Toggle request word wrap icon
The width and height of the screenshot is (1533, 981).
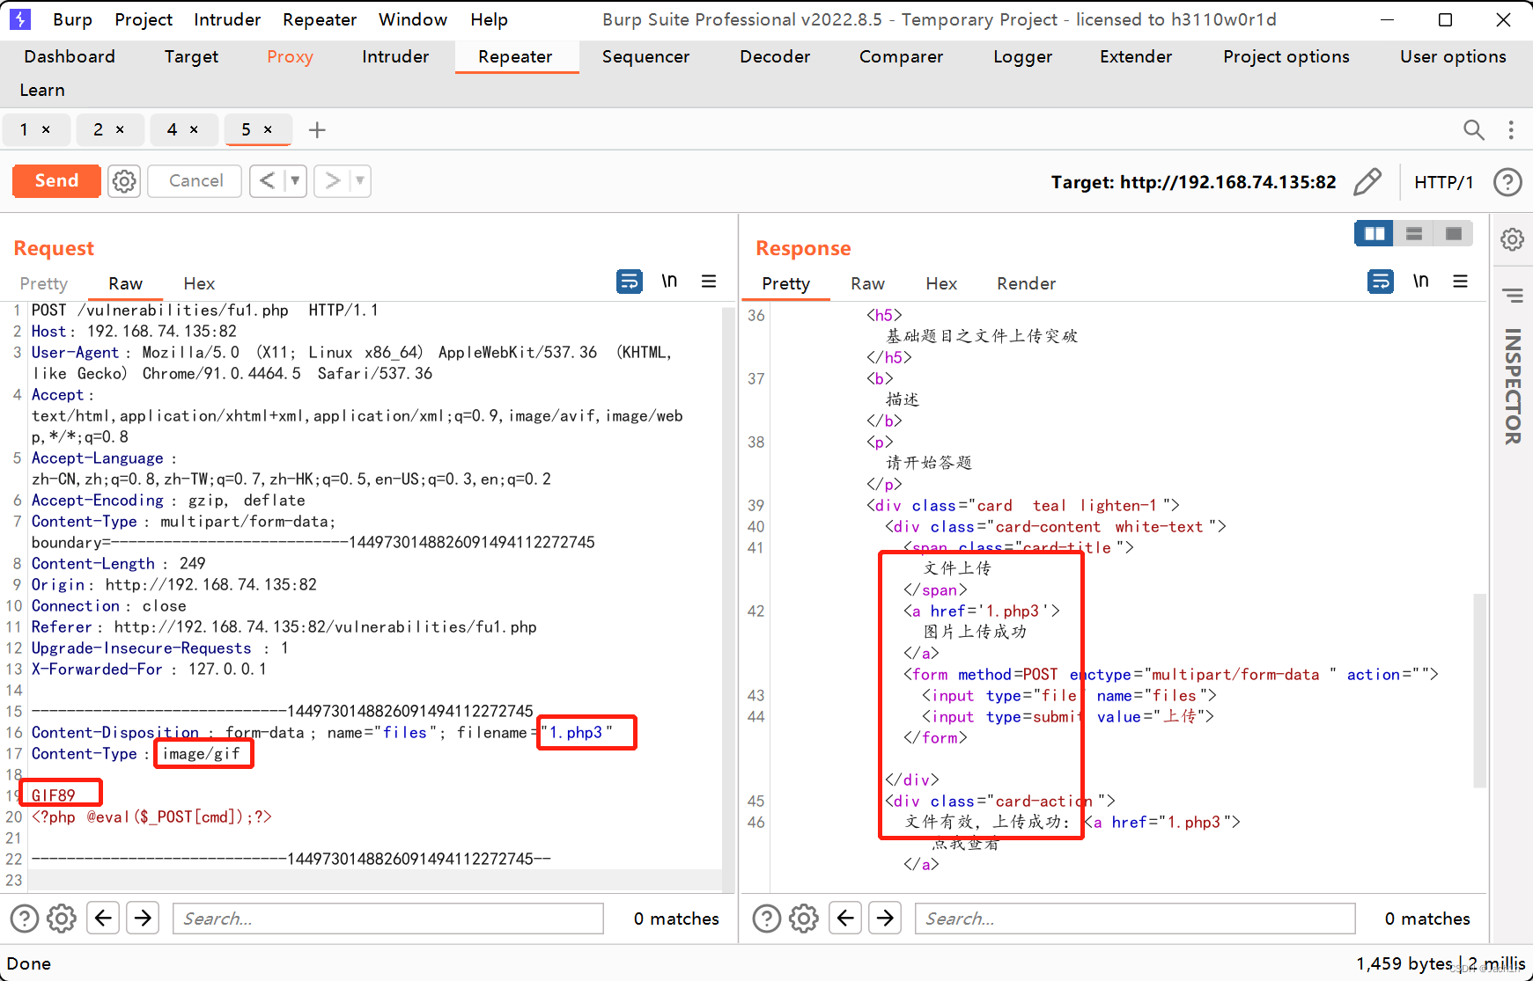630,282
